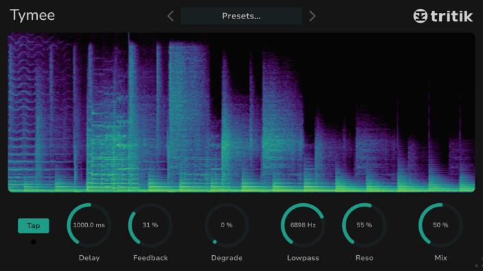This screenshot has width=483, height=271.
Task: Click the Tymee plugin title
Action: (32, 15)
